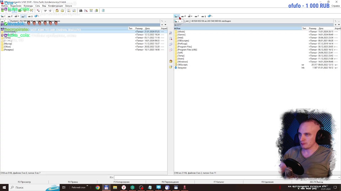Viewport: 341px width, 191px height.
Task: Click the F6 Перемещение button
Action: point(170,182)
